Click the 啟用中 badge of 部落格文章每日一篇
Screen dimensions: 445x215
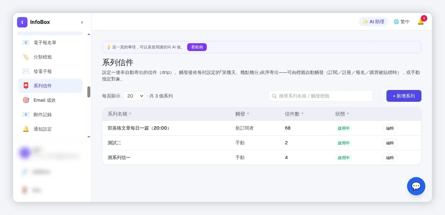pyautogui.click(x=344, y=128)
